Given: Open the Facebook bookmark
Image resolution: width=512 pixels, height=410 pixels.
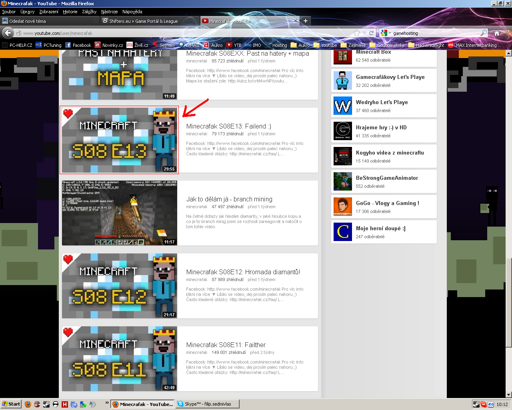Looking at the screenshot, I should pos(78,45).
